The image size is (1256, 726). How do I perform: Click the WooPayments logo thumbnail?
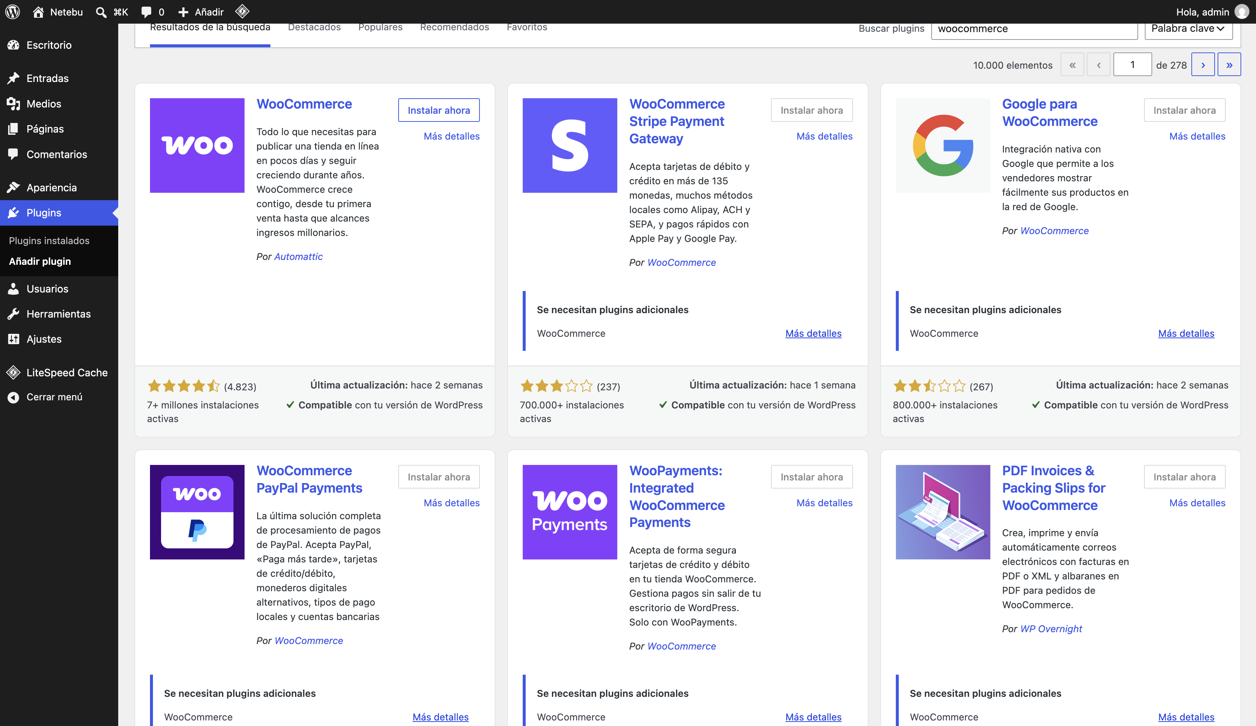570,512
